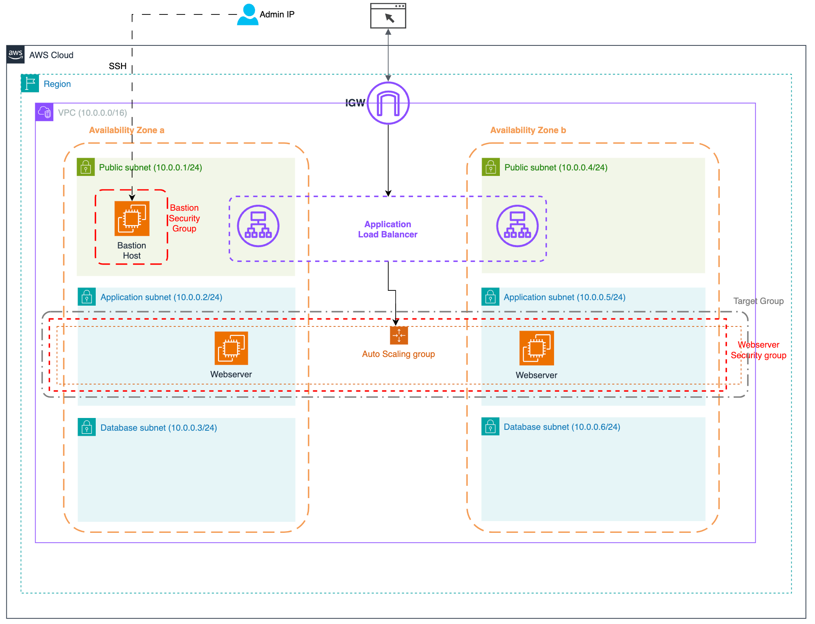The width and height of the screenshot is (815, 624).
Task: Click the SSH connection label
Action: point(118,66)
